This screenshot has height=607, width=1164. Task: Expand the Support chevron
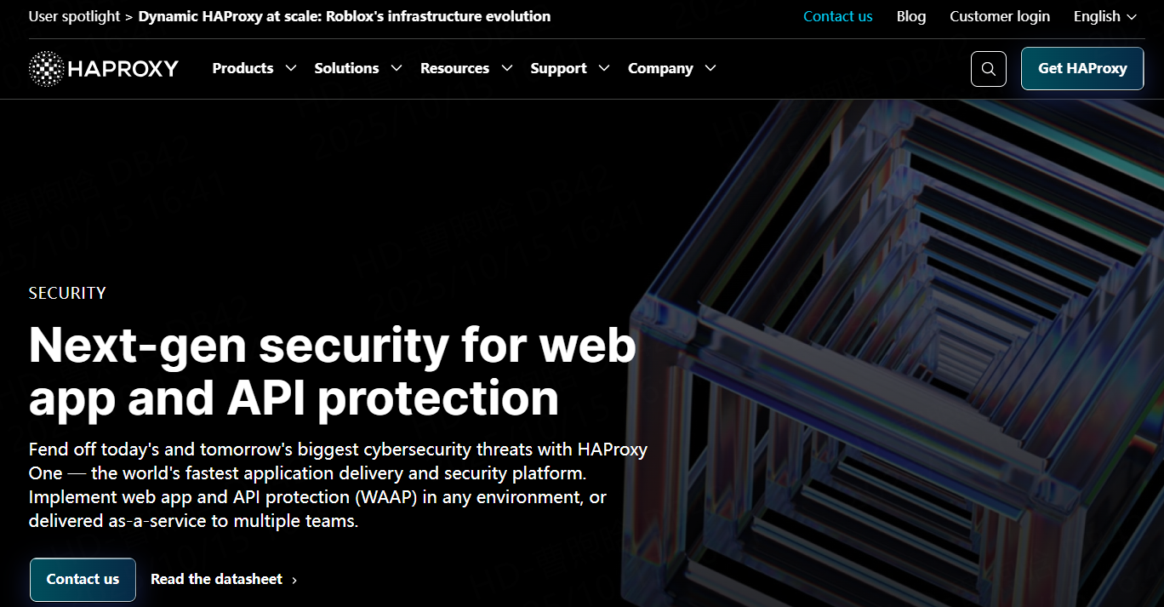[x=604, y=68]
